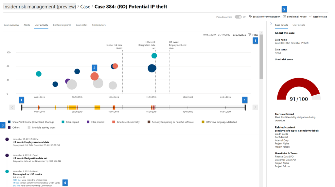Click the Filter funnel icon
This screenshot has height=187, width=335.
coord(250,35)
